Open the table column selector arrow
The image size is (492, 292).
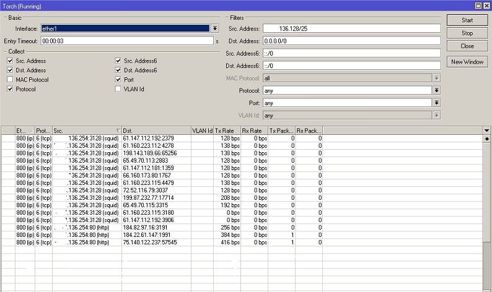(x=486, y=131)
